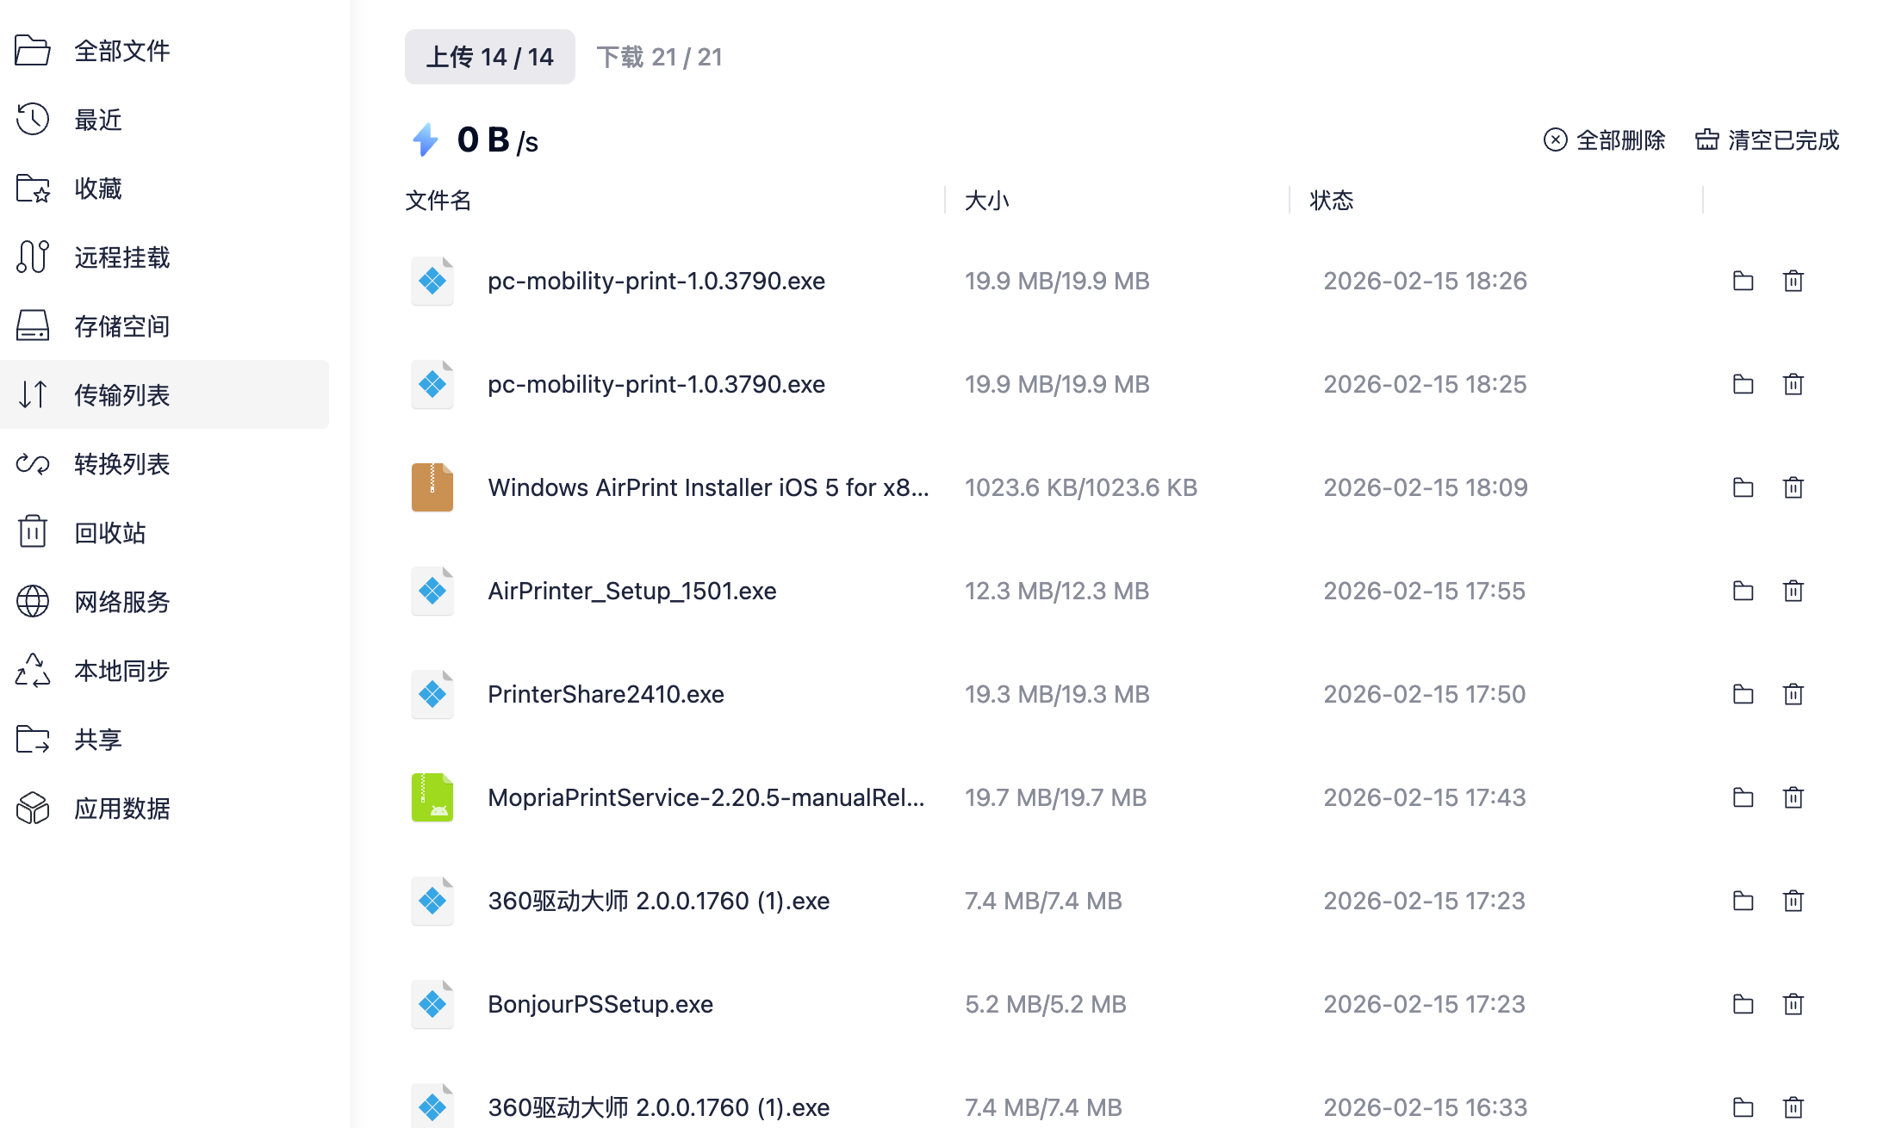Delete the PrinterShare2410.exe transfer record
The height and width of the screenshot is (1128, 1902).
point(1793,694)
